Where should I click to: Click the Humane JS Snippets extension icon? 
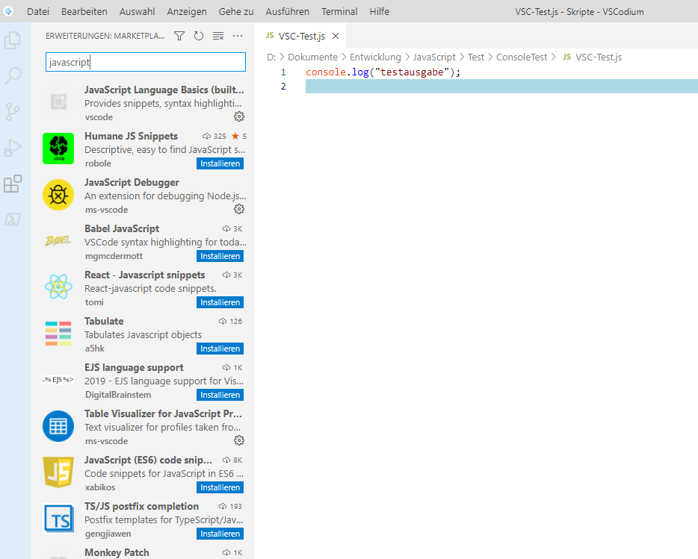click(x=58, y=149)
